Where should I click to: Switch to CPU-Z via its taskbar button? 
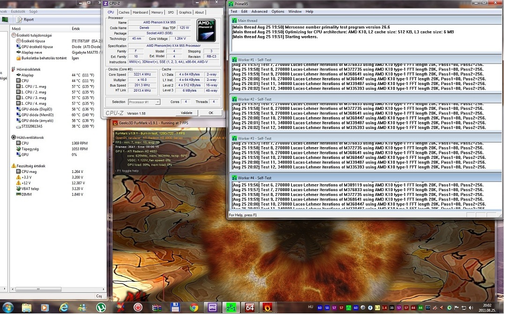[x=213, y=308]
